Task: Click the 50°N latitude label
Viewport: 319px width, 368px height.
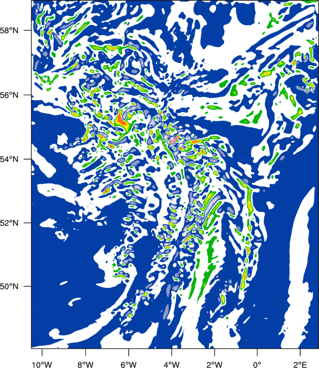Action: (x=9, y=287)
